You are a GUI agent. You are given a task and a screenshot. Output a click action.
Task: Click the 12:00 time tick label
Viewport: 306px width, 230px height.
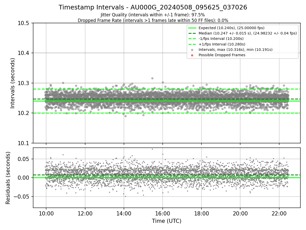click(x=85, y=213)
